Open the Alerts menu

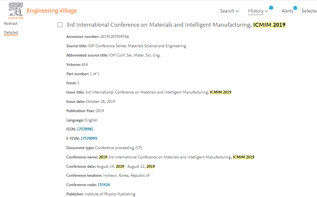pos(287,11)
